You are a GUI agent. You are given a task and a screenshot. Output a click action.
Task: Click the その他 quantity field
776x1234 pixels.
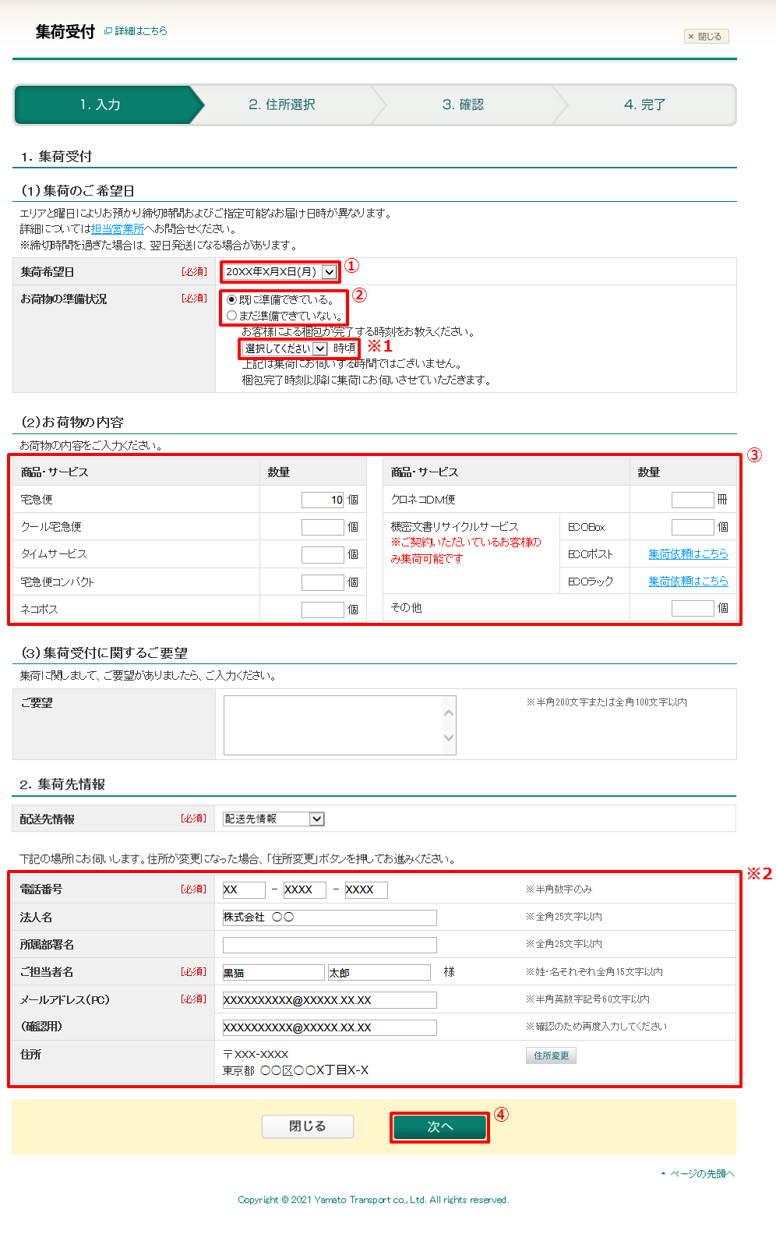tap(693, 608)
